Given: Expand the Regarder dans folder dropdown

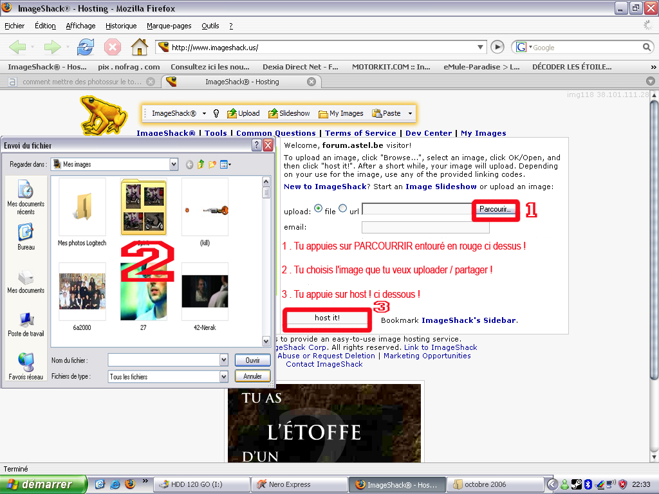Looking at the screenshot, I should 173,165.
